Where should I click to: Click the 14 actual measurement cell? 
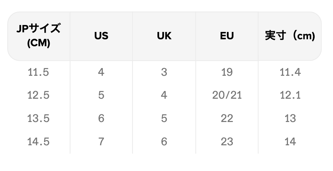(x=290, y=141)
